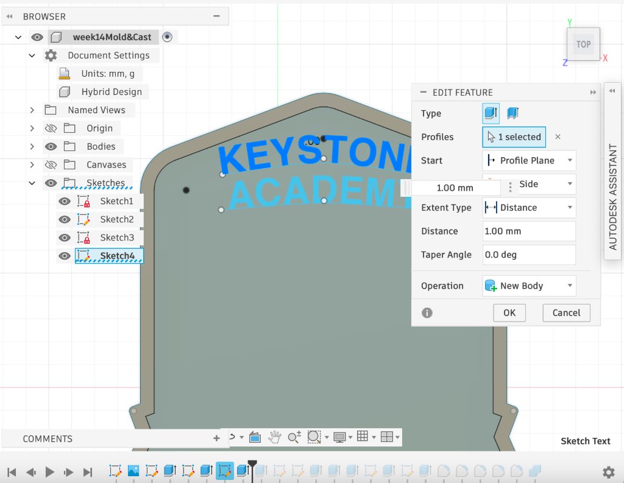Expand the Origin folder
The height and width of the screenshot is (483, 624).
click(x=32, y=128)
